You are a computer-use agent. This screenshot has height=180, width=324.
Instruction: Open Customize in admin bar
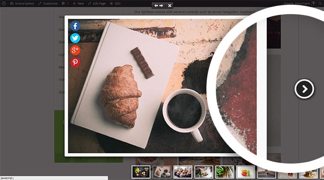tap(48, 3)
